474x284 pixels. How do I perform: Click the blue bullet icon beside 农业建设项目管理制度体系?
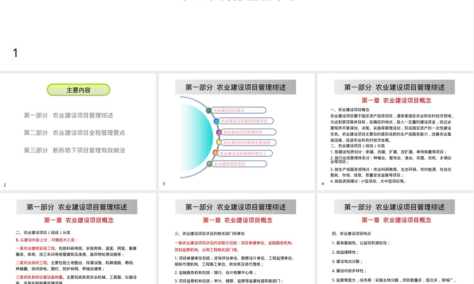[x=216, y=121]
